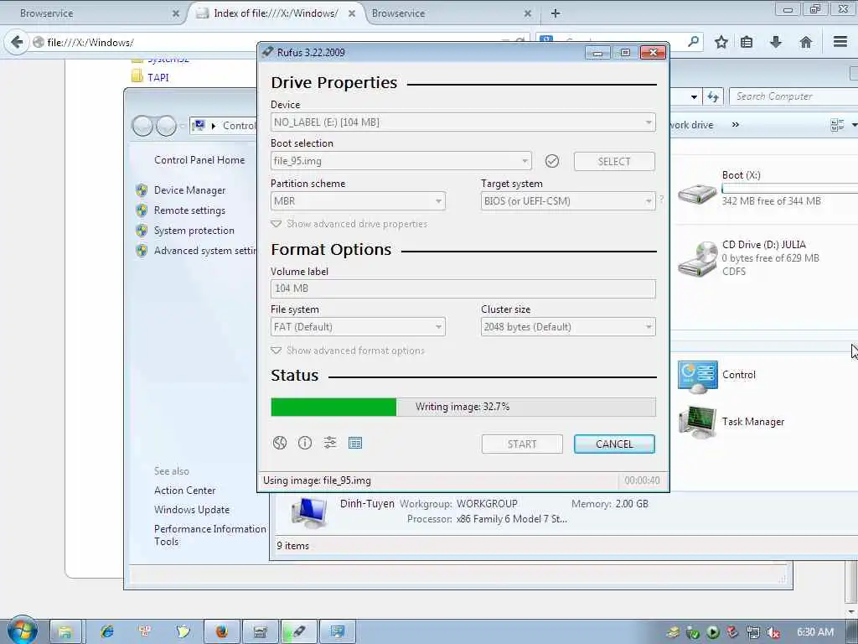Close the Index of file:///X:/Windows/ tab
Image resolution: width=858 pixels, height=644 pixels.
tap(352, 13)
